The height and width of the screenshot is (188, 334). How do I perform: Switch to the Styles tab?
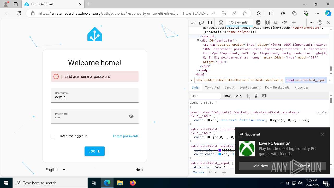(x=196, y=87)
